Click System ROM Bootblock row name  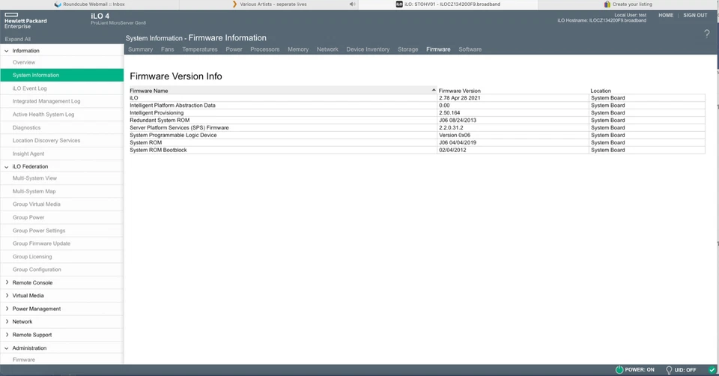pyautogui.click(x=158, y=150)
